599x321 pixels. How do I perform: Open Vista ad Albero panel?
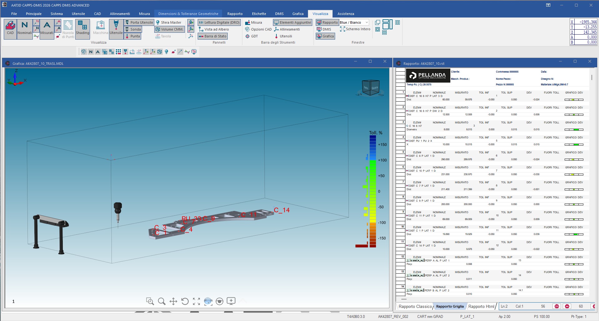pyautogui.click(x=214, y=29)
